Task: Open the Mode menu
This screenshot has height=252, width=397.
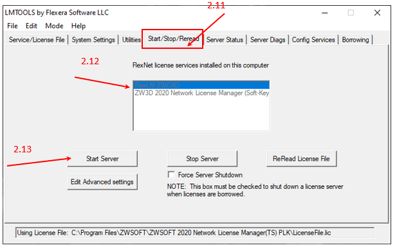Action: 54,26
